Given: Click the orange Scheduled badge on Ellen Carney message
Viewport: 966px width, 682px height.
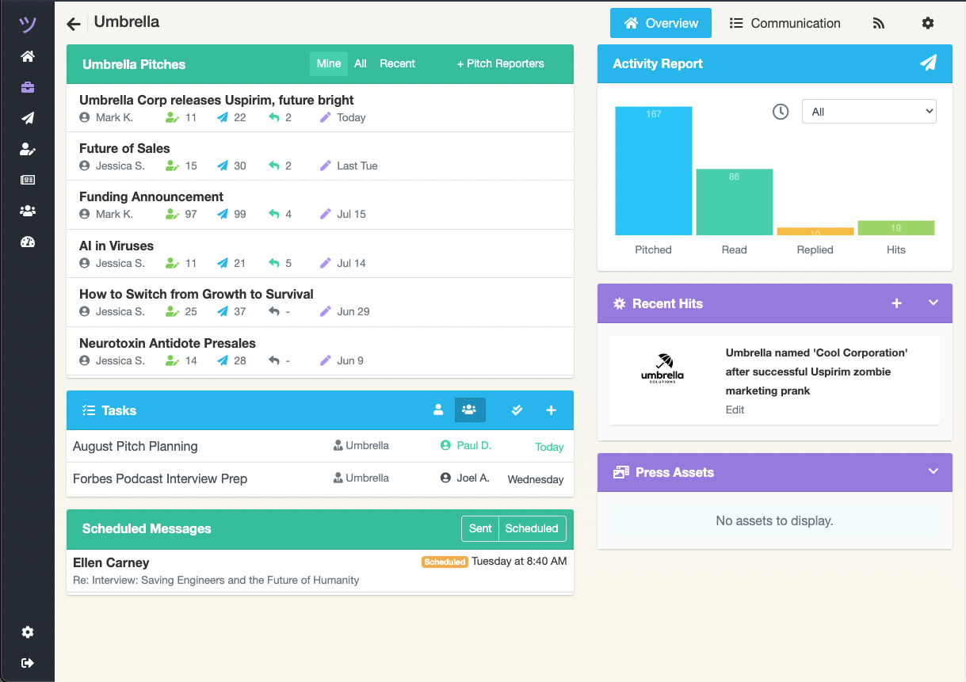Looking at the screenshot, I should pos(445,562).
